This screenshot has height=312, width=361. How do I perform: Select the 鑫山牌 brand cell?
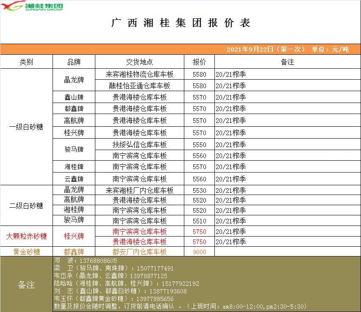(x=74, y=97)
